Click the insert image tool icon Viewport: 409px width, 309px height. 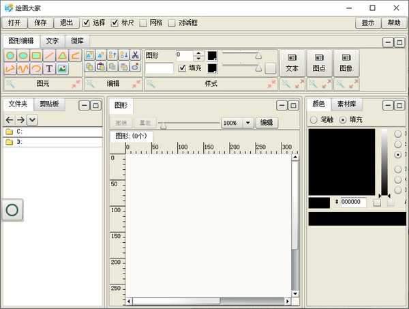click(62, 68)
